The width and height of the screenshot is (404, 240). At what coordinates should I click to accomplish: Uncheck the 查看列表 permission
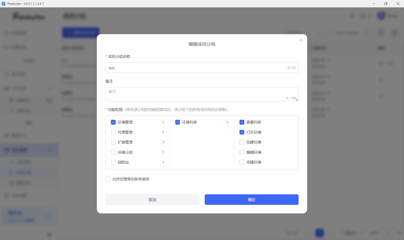[242, 122]
